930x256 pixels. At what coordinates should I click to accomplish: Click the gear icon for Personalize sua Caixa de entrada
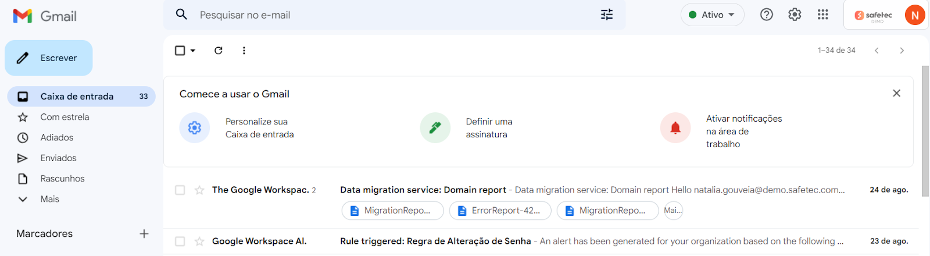point(195,127)
